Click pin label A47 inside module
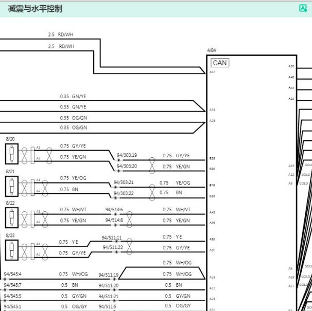This screenshot has height=311, width=312. pos(212,72)
